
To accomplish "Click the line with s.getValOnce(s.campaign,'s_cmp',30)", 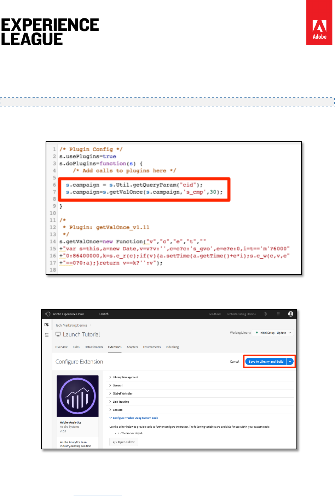I will pos(144,192).
